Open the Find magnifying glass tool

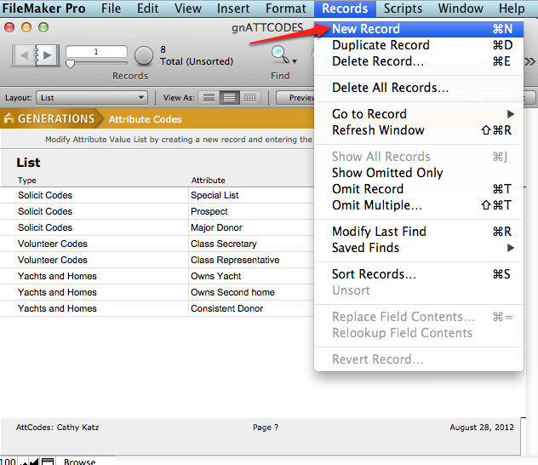click(278, 55)
